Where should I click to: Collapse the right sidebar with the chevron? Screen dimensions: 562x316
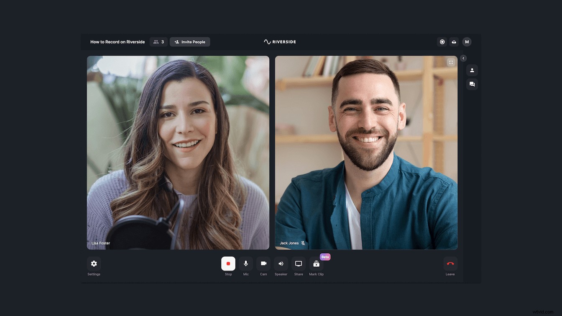pyautogui.click(x=463, y=58)
